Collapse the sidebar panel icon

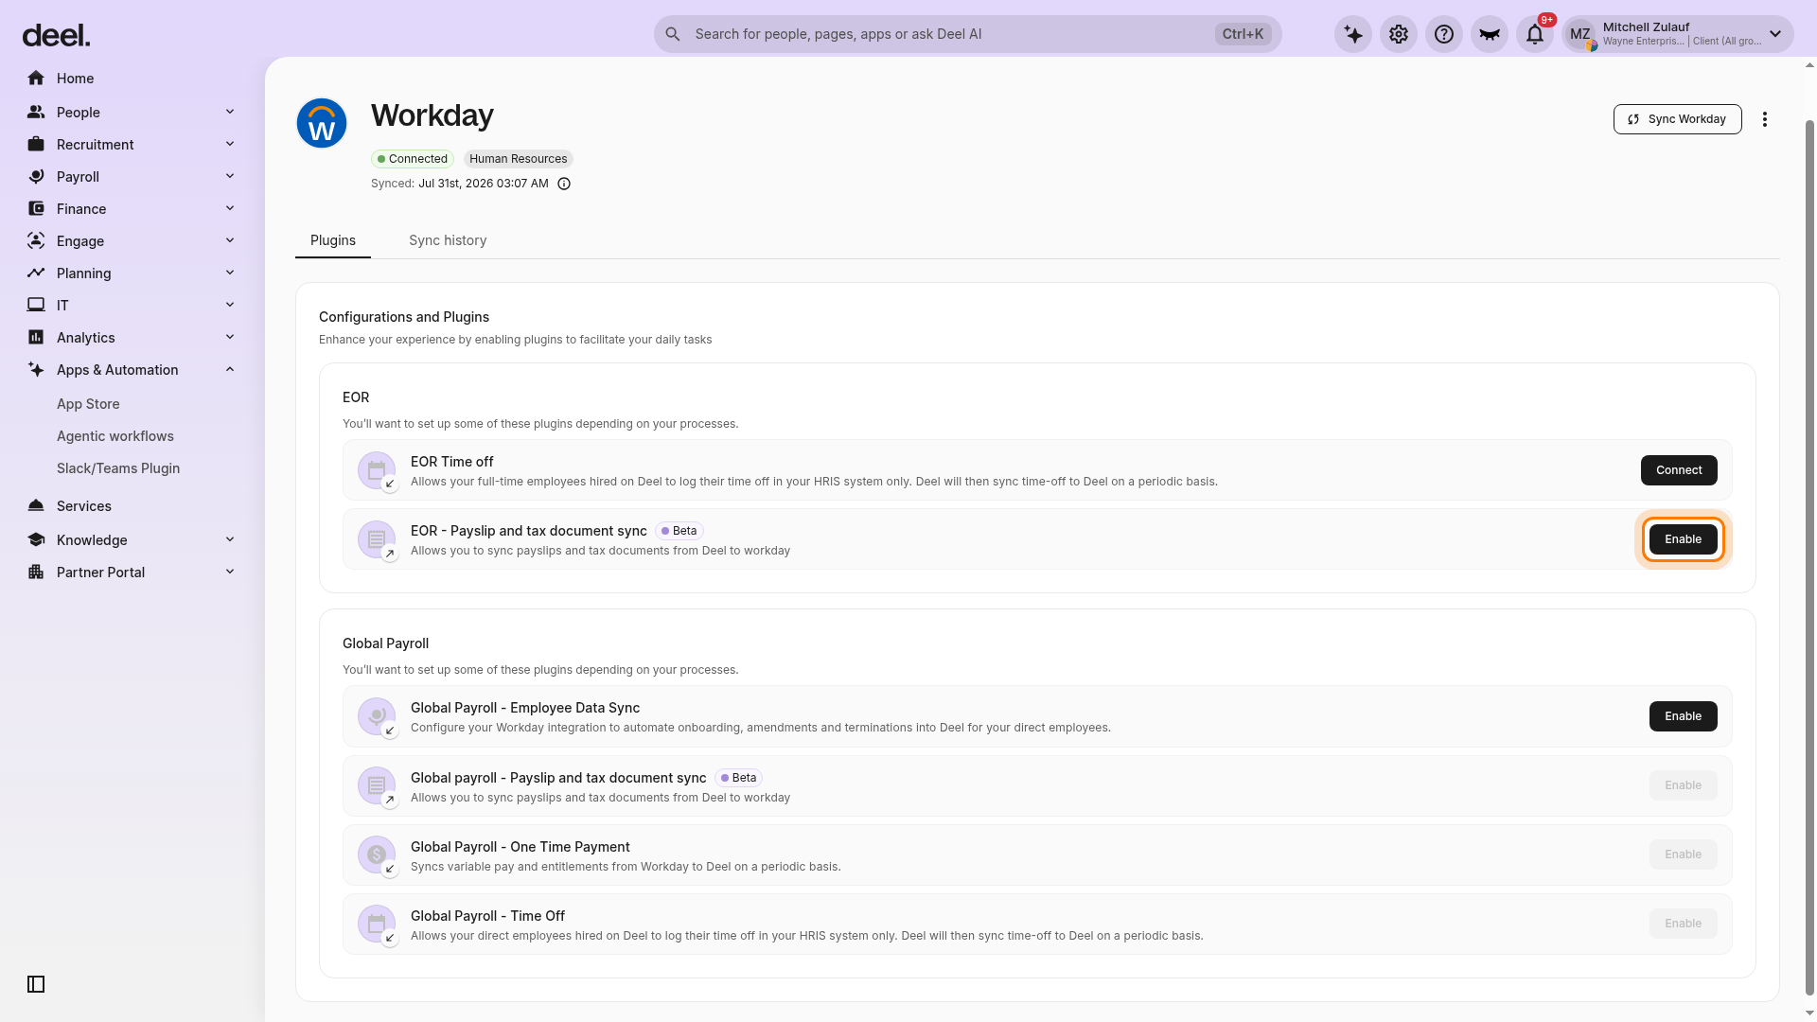tap(36, 984)
